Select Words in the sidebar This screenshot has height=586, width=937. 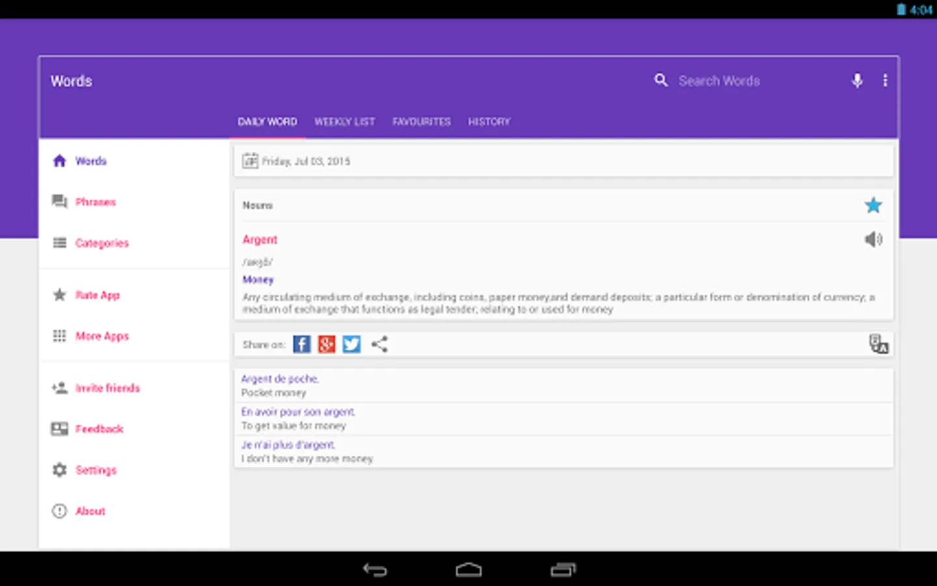(91, 161)
